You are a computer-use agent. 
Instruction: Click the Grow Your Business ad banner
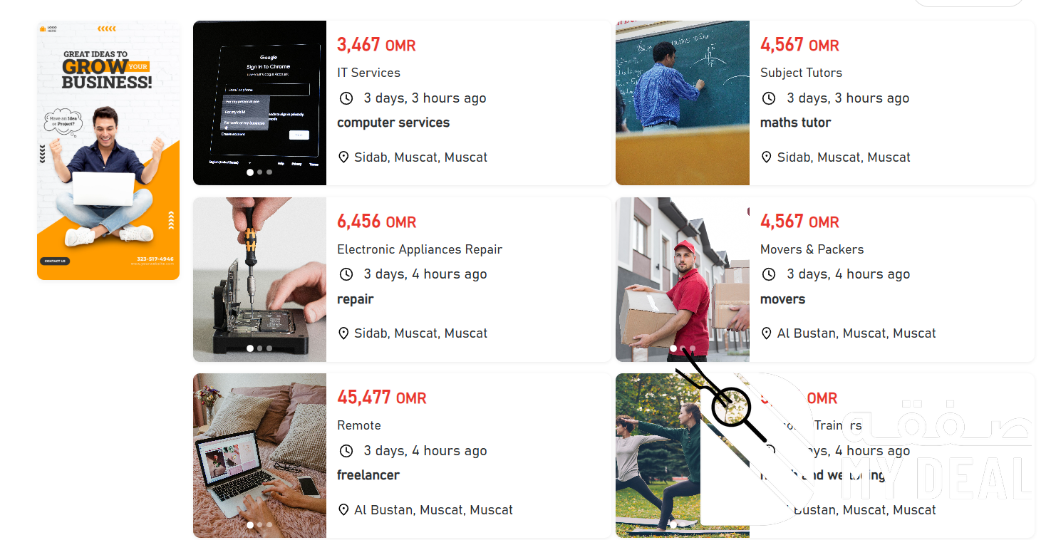(x=108, y=150)
